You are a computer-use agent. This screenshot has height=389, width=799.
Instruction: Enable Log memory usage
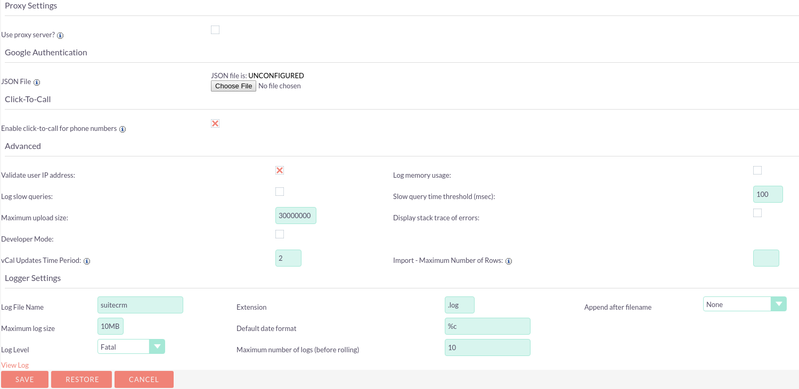point(757,170)
